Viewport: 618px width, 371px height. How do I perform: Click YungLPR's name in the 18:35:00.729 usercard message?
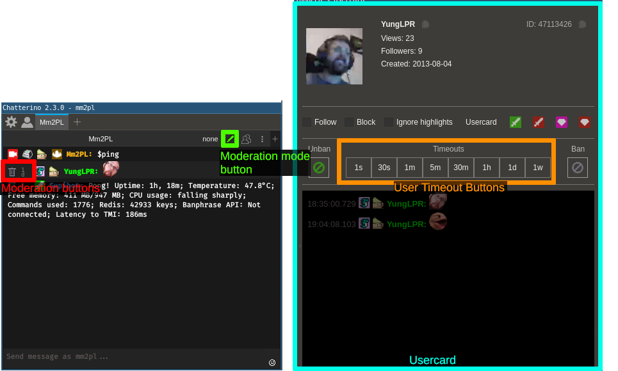(407, 203)
